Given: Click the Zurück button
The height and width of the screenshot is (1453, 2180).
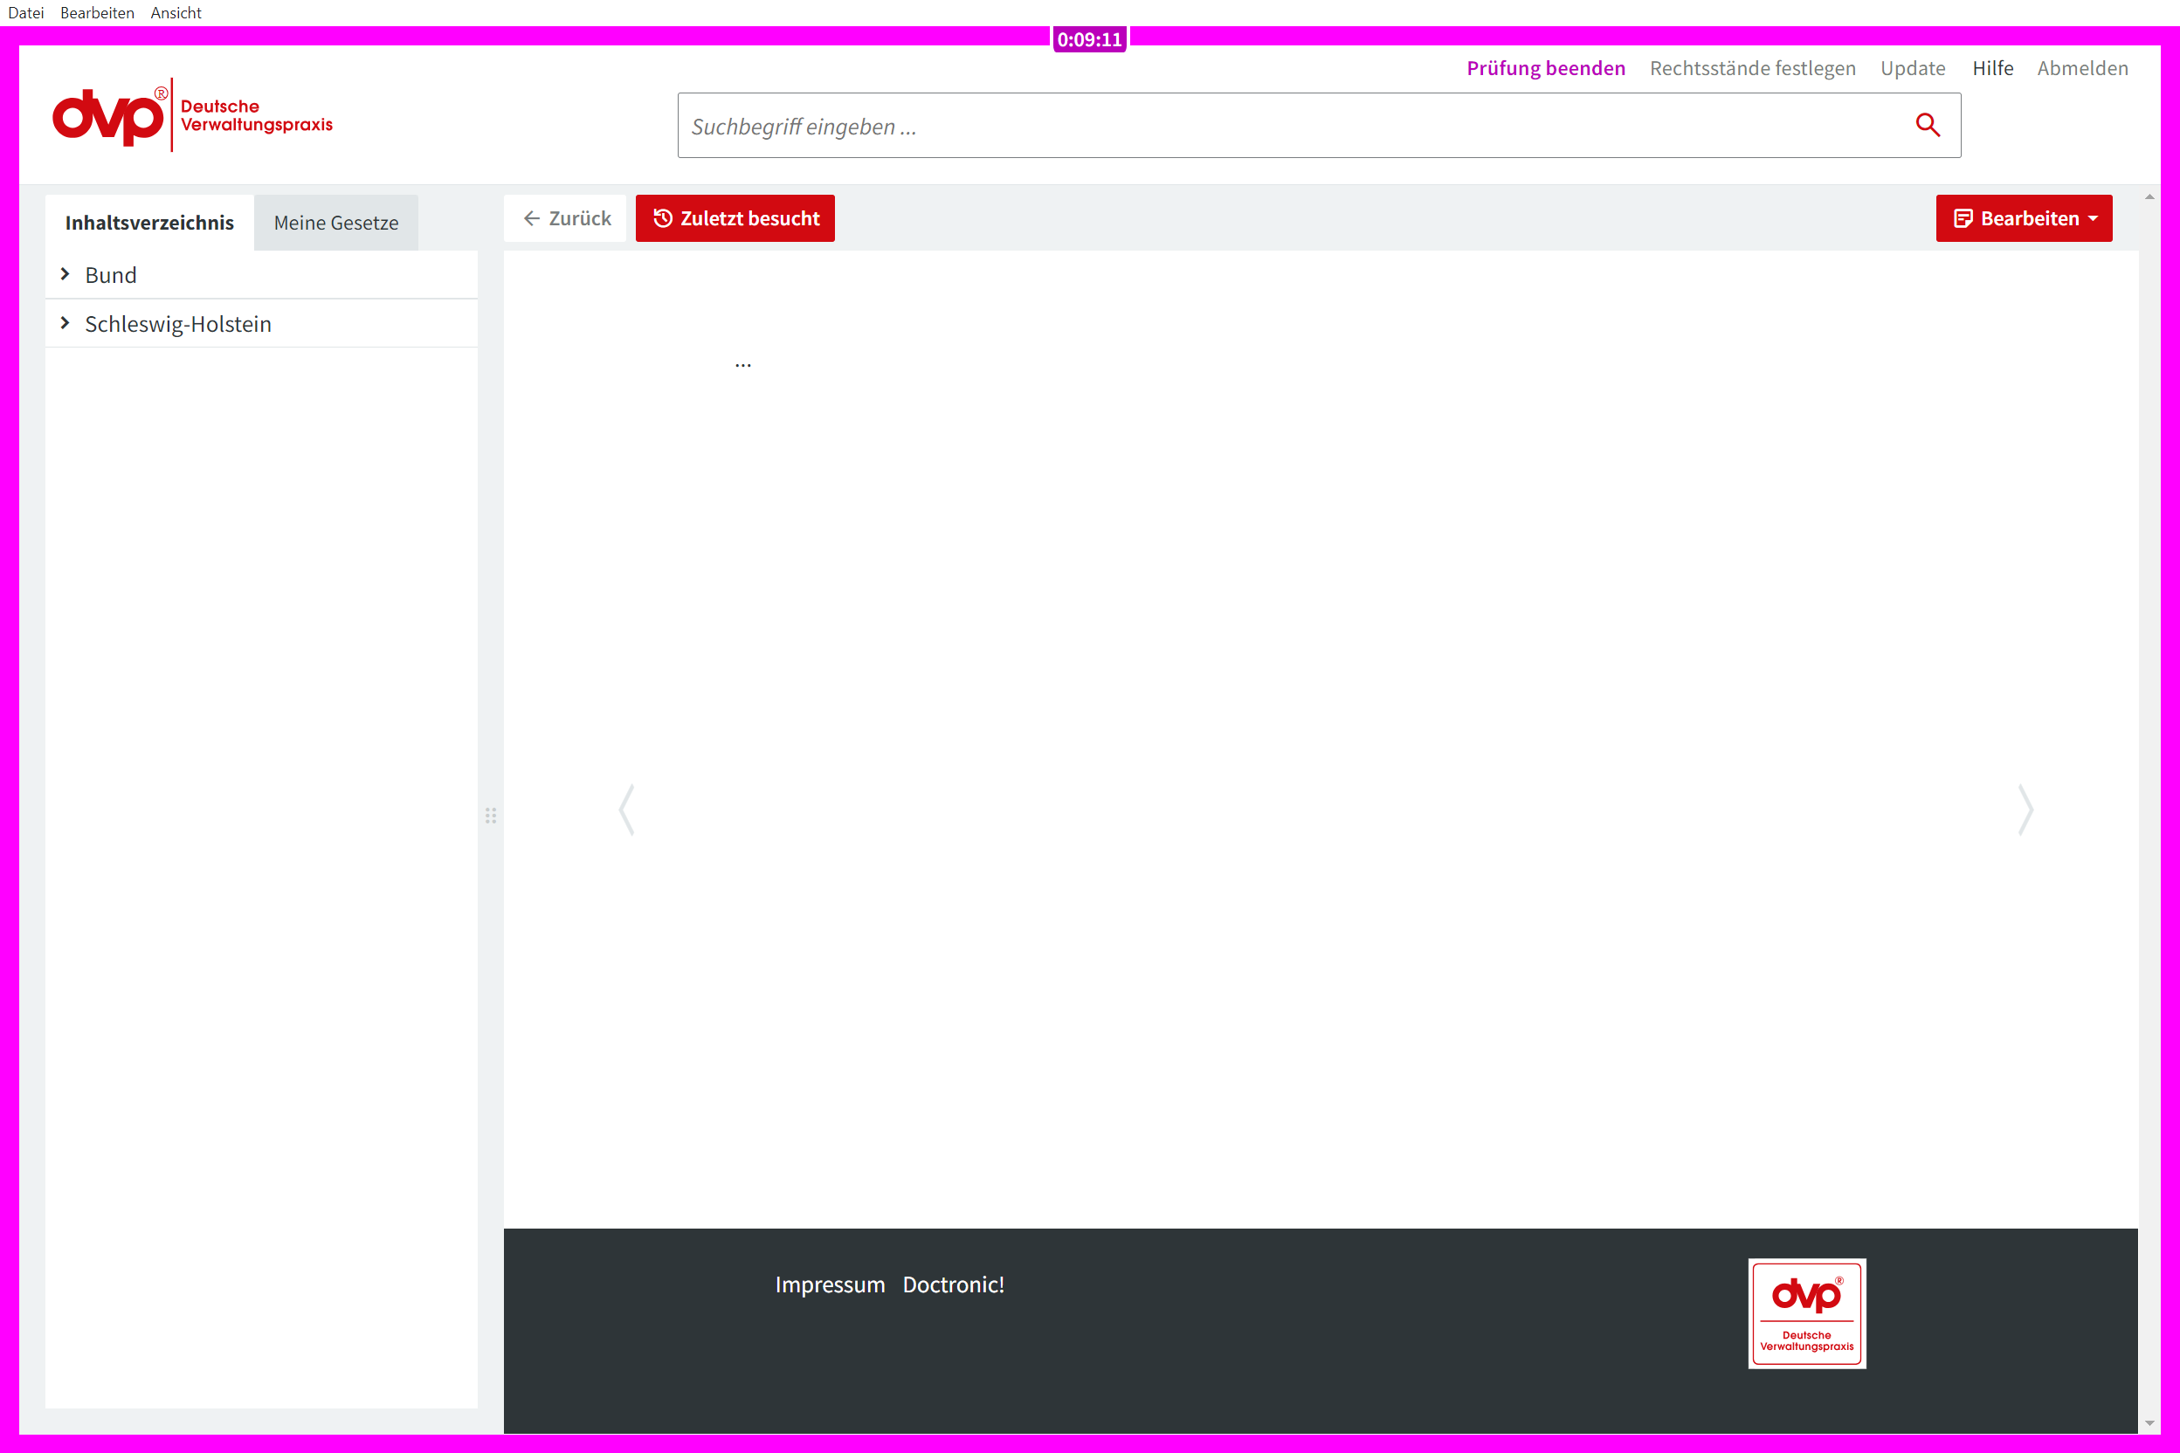Looking at the screenshot, I should click(565, 218).
